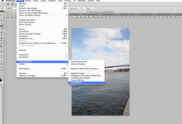Image resolution: width=182 pixels, height=124 pixels.
Task: Select the Crop tool in the toolbox
Action: click(x=1, y=26)
